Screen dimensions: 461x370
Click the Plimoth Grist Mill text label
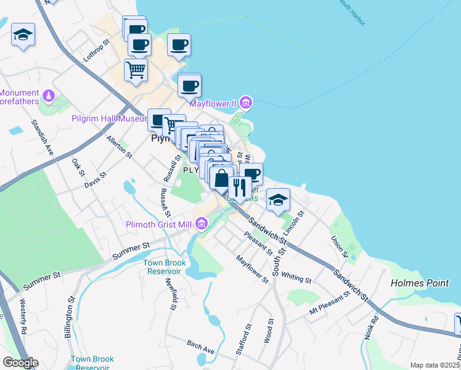point(159,224)
